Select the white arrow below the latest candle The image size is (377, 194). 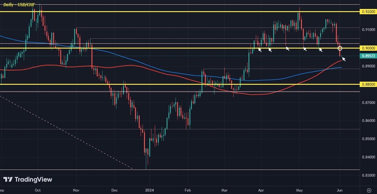[x=344, y=59]
